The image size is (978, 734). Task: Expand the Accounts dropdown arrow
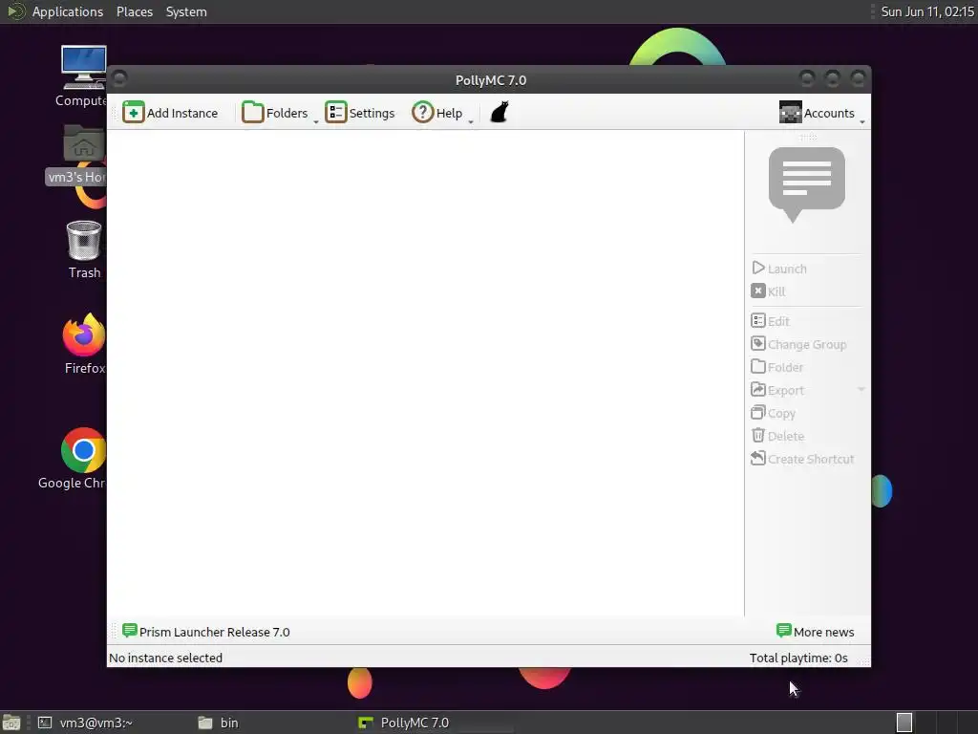tap(862, 121)
